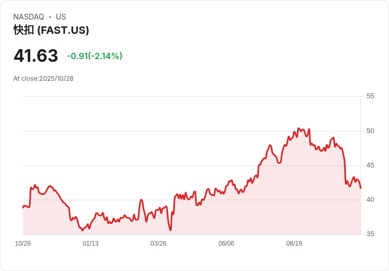Select the 35 y-axis label
389x271 pixels.
click(370, 234)
